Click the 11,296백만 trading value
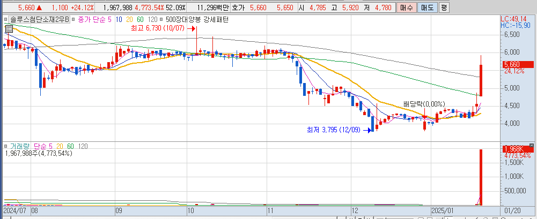The width and height of the screenshot is (537, 219). point(214,7)
